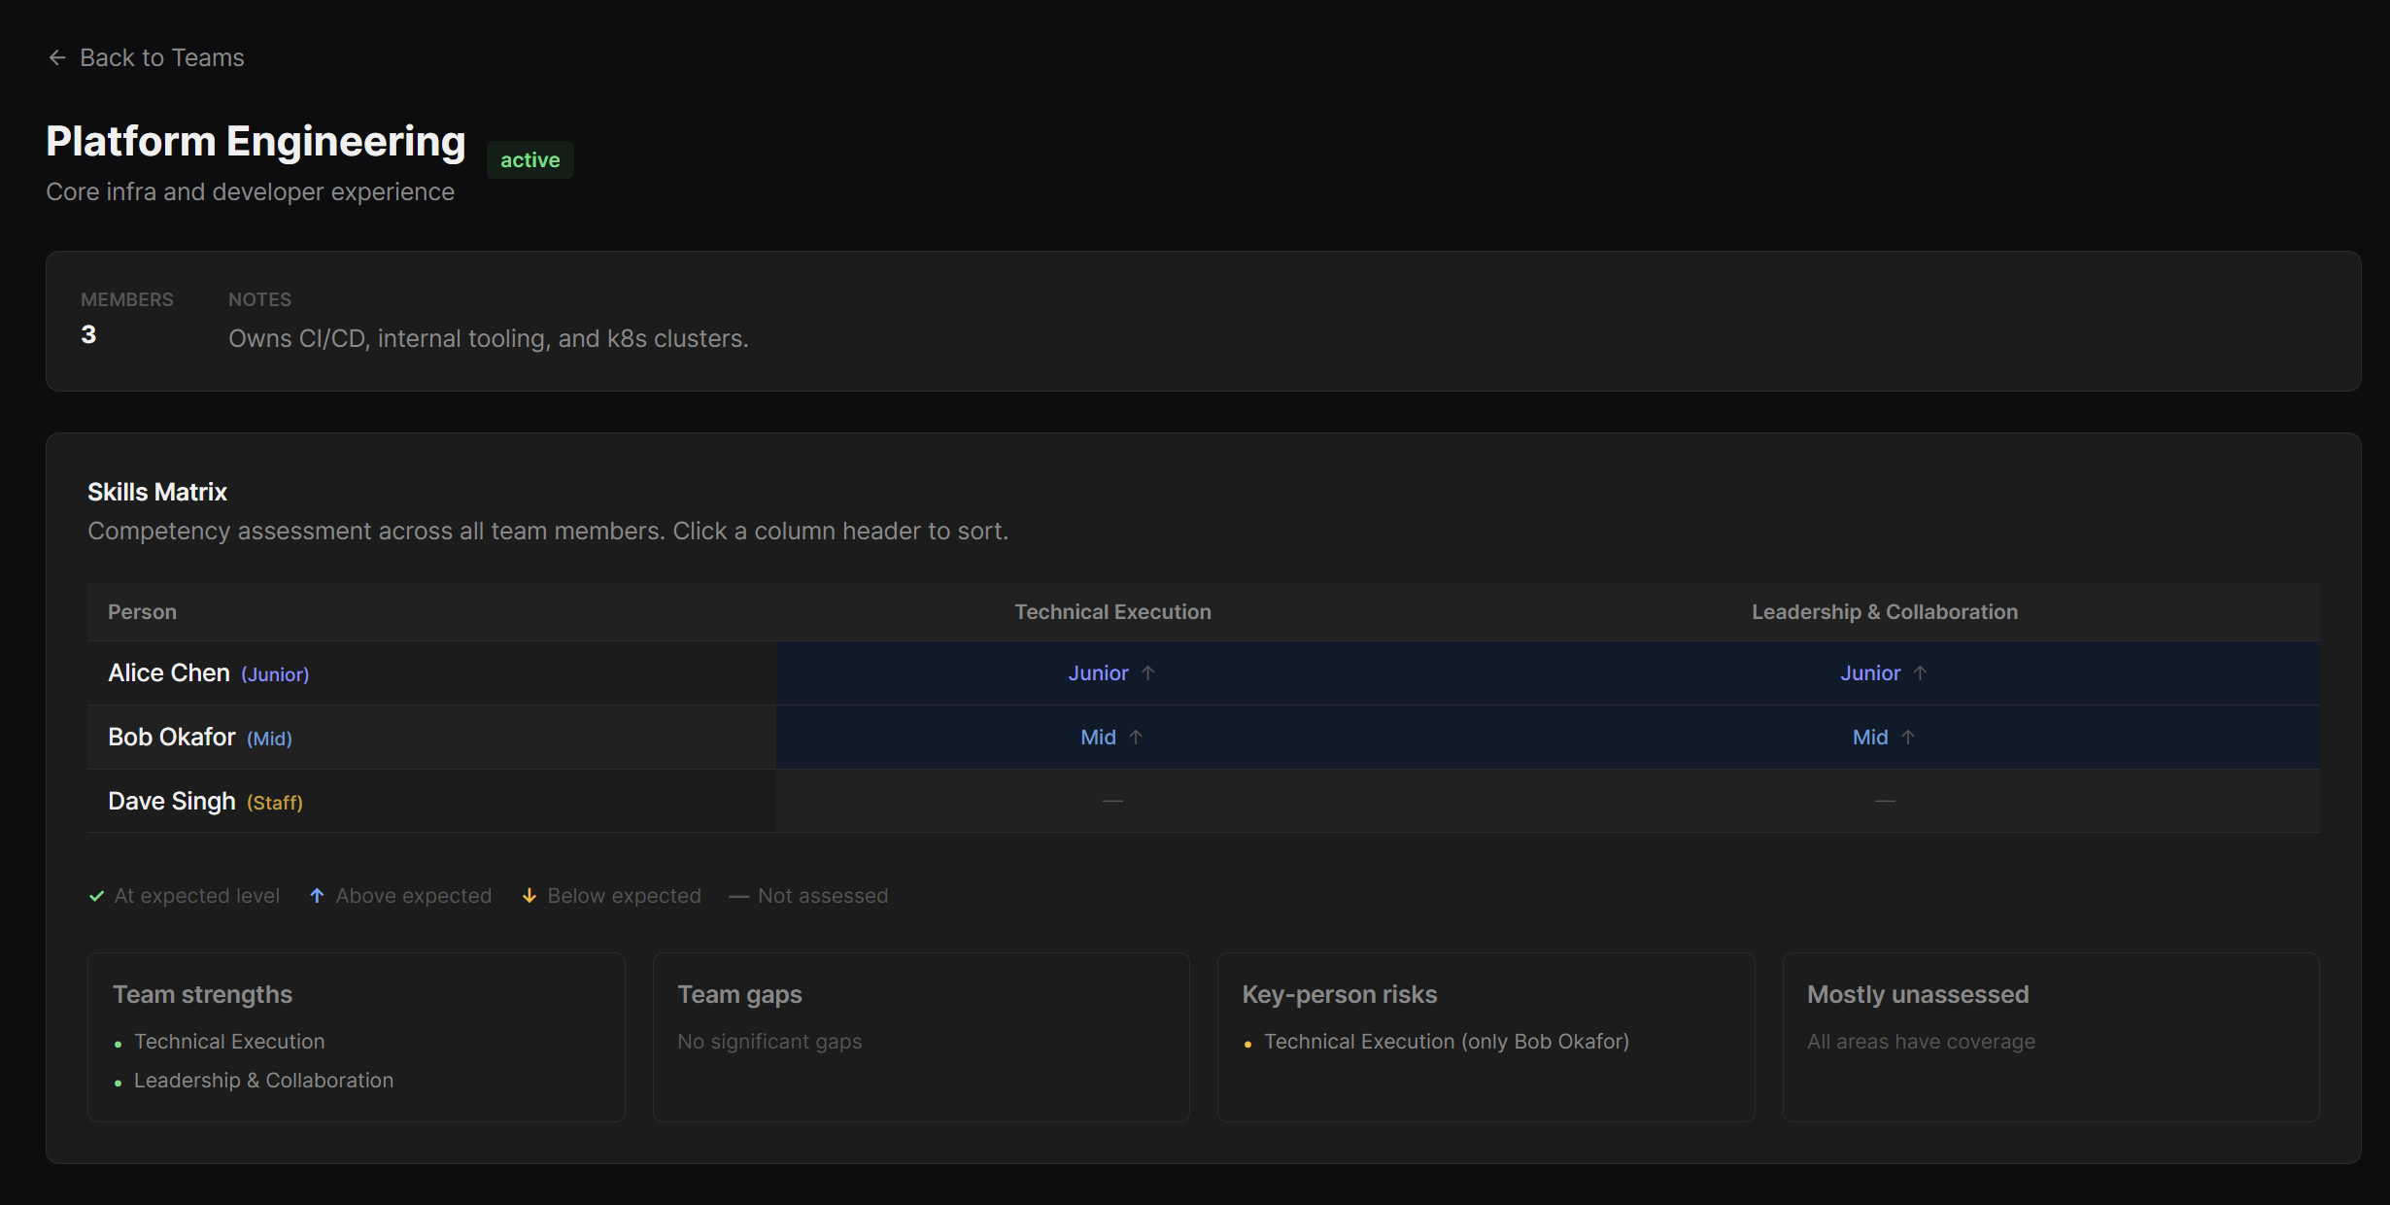Viewport: 2390px width, 1205px height.
Task: Click the up arrow in Bob's Leadership & Collaboration cell
Action: (1908, 738)
